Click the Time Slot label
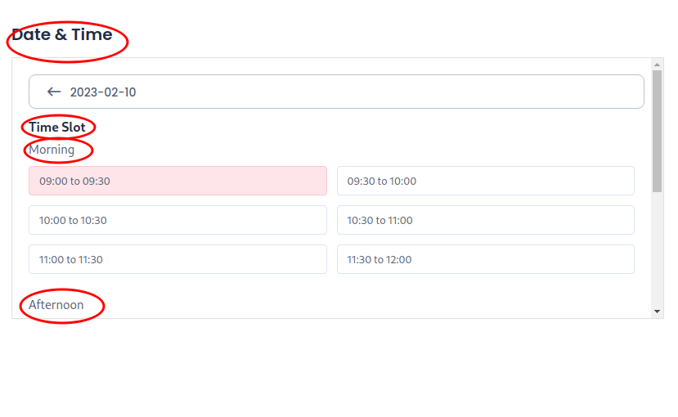 point(57,127)
